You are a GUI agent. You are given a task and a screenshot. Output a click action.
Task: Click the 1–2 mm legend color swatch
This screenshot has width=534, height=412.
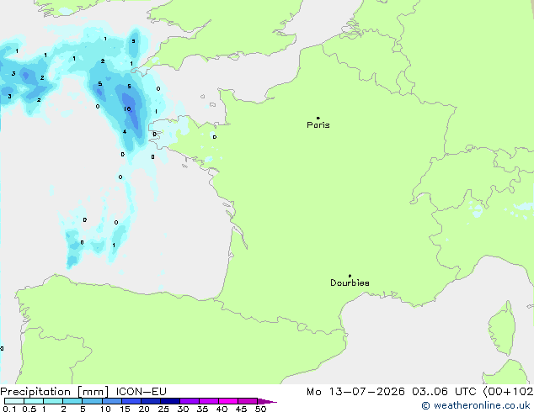[x=53, y=401]
